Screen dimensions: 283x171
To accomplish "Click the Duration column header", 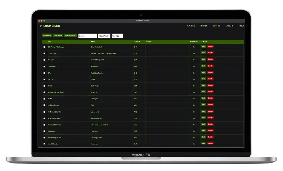I will click(x=137, y=42).
